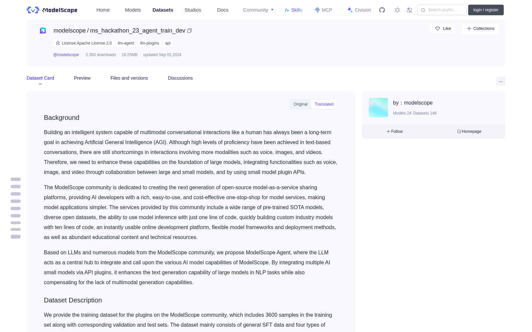Jump using first outline marker on left
Viewport: 532px width, 332px height.
click(x=16, y=179)
